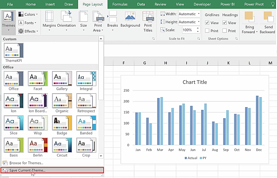The height and width of the screenshot is (178, 277).
Task: Click the Chart Title text
Action: click(195, 82)
